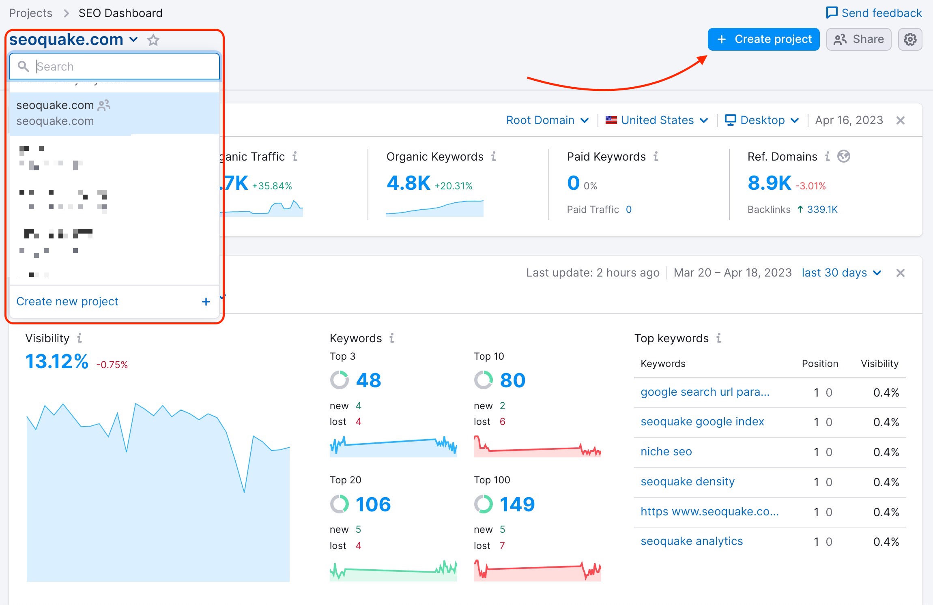Click Top 3 donut chart icon
The image size is (933, 605).
click(340, 380)
